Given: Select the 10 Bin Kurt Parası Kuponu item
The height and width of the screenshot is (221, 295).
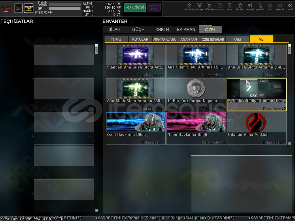Looking at the screenshot, I should tap(196, 94).
